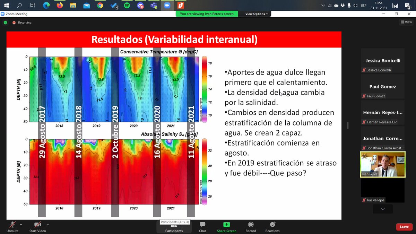416x234 pixels.
Task: Click the microphone tray icon
Action: (x=348, y=5)
